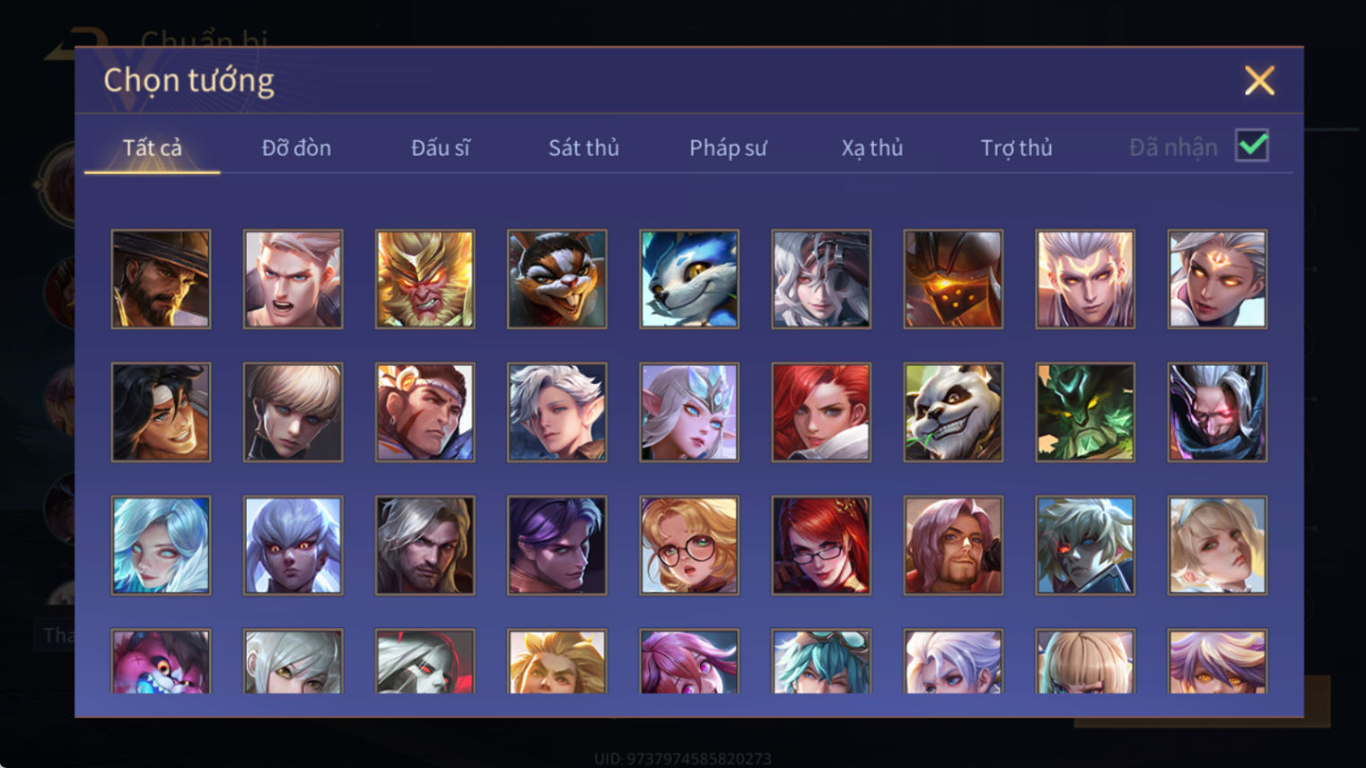Screen dimensions: 1366x768
Task: Choose the blue fox hero portrait
Action: [x=689, y=279]
